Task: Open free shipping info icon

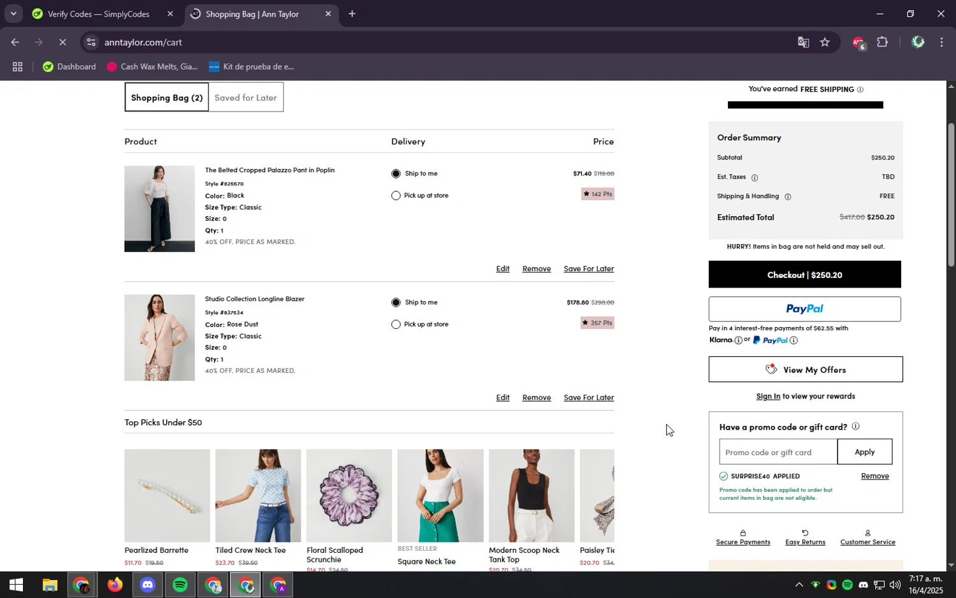Action: coord(860,90)
